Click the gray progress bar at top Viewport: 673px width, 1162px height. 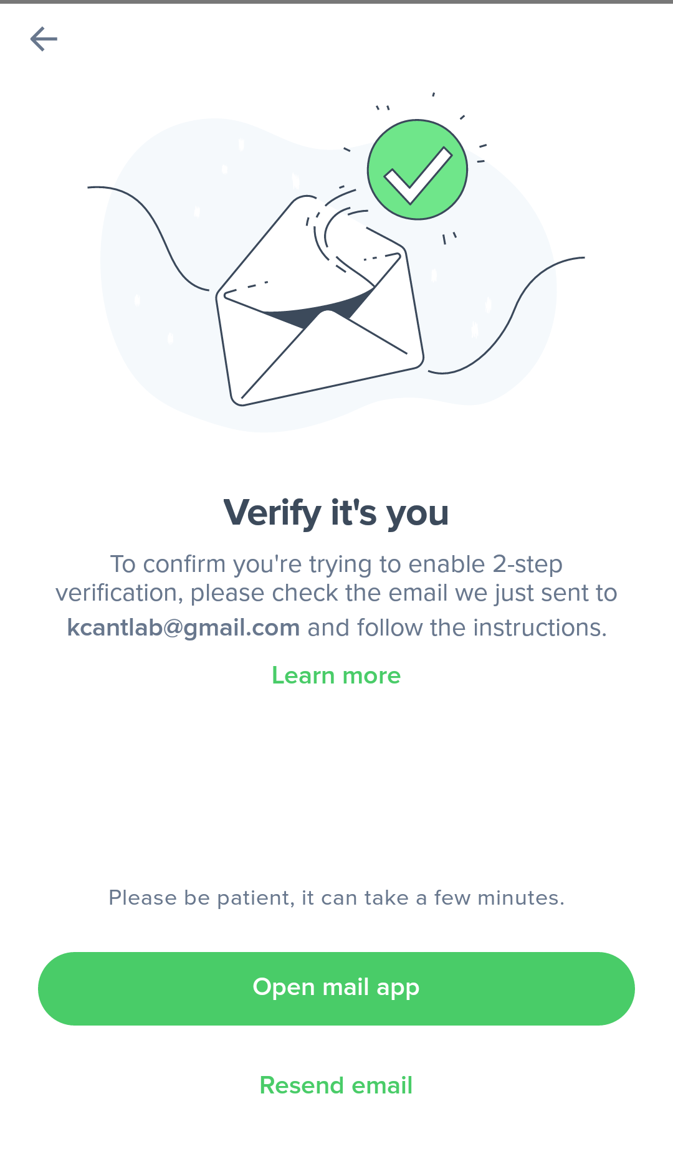click(x=336, y=2)
